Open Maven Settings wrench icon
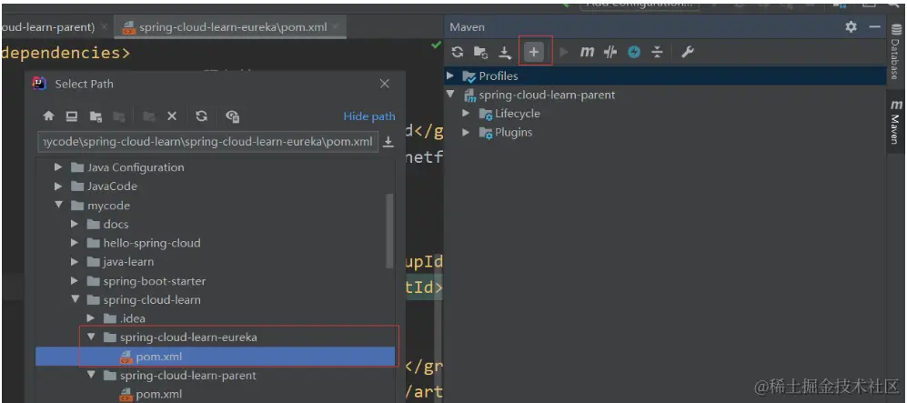Viewport: 907px width, 403px height. 687,52
